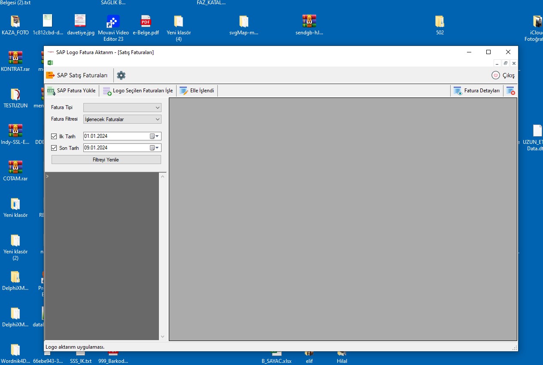Viewport: 543px width, 365px height.
Task: Uncheck the İlk Tarih checkbox
Action: (54, 137)
